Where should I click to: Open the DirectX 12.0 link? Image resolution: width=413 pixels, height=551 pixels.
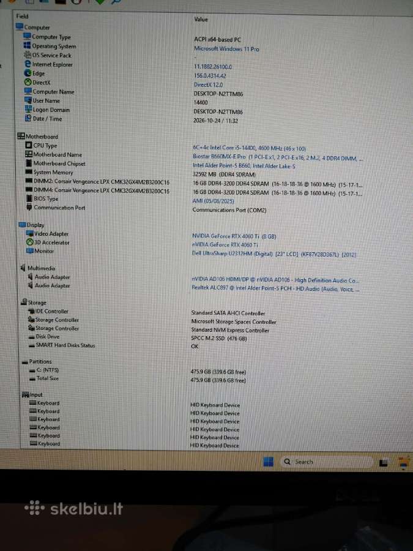pos(208,84)
